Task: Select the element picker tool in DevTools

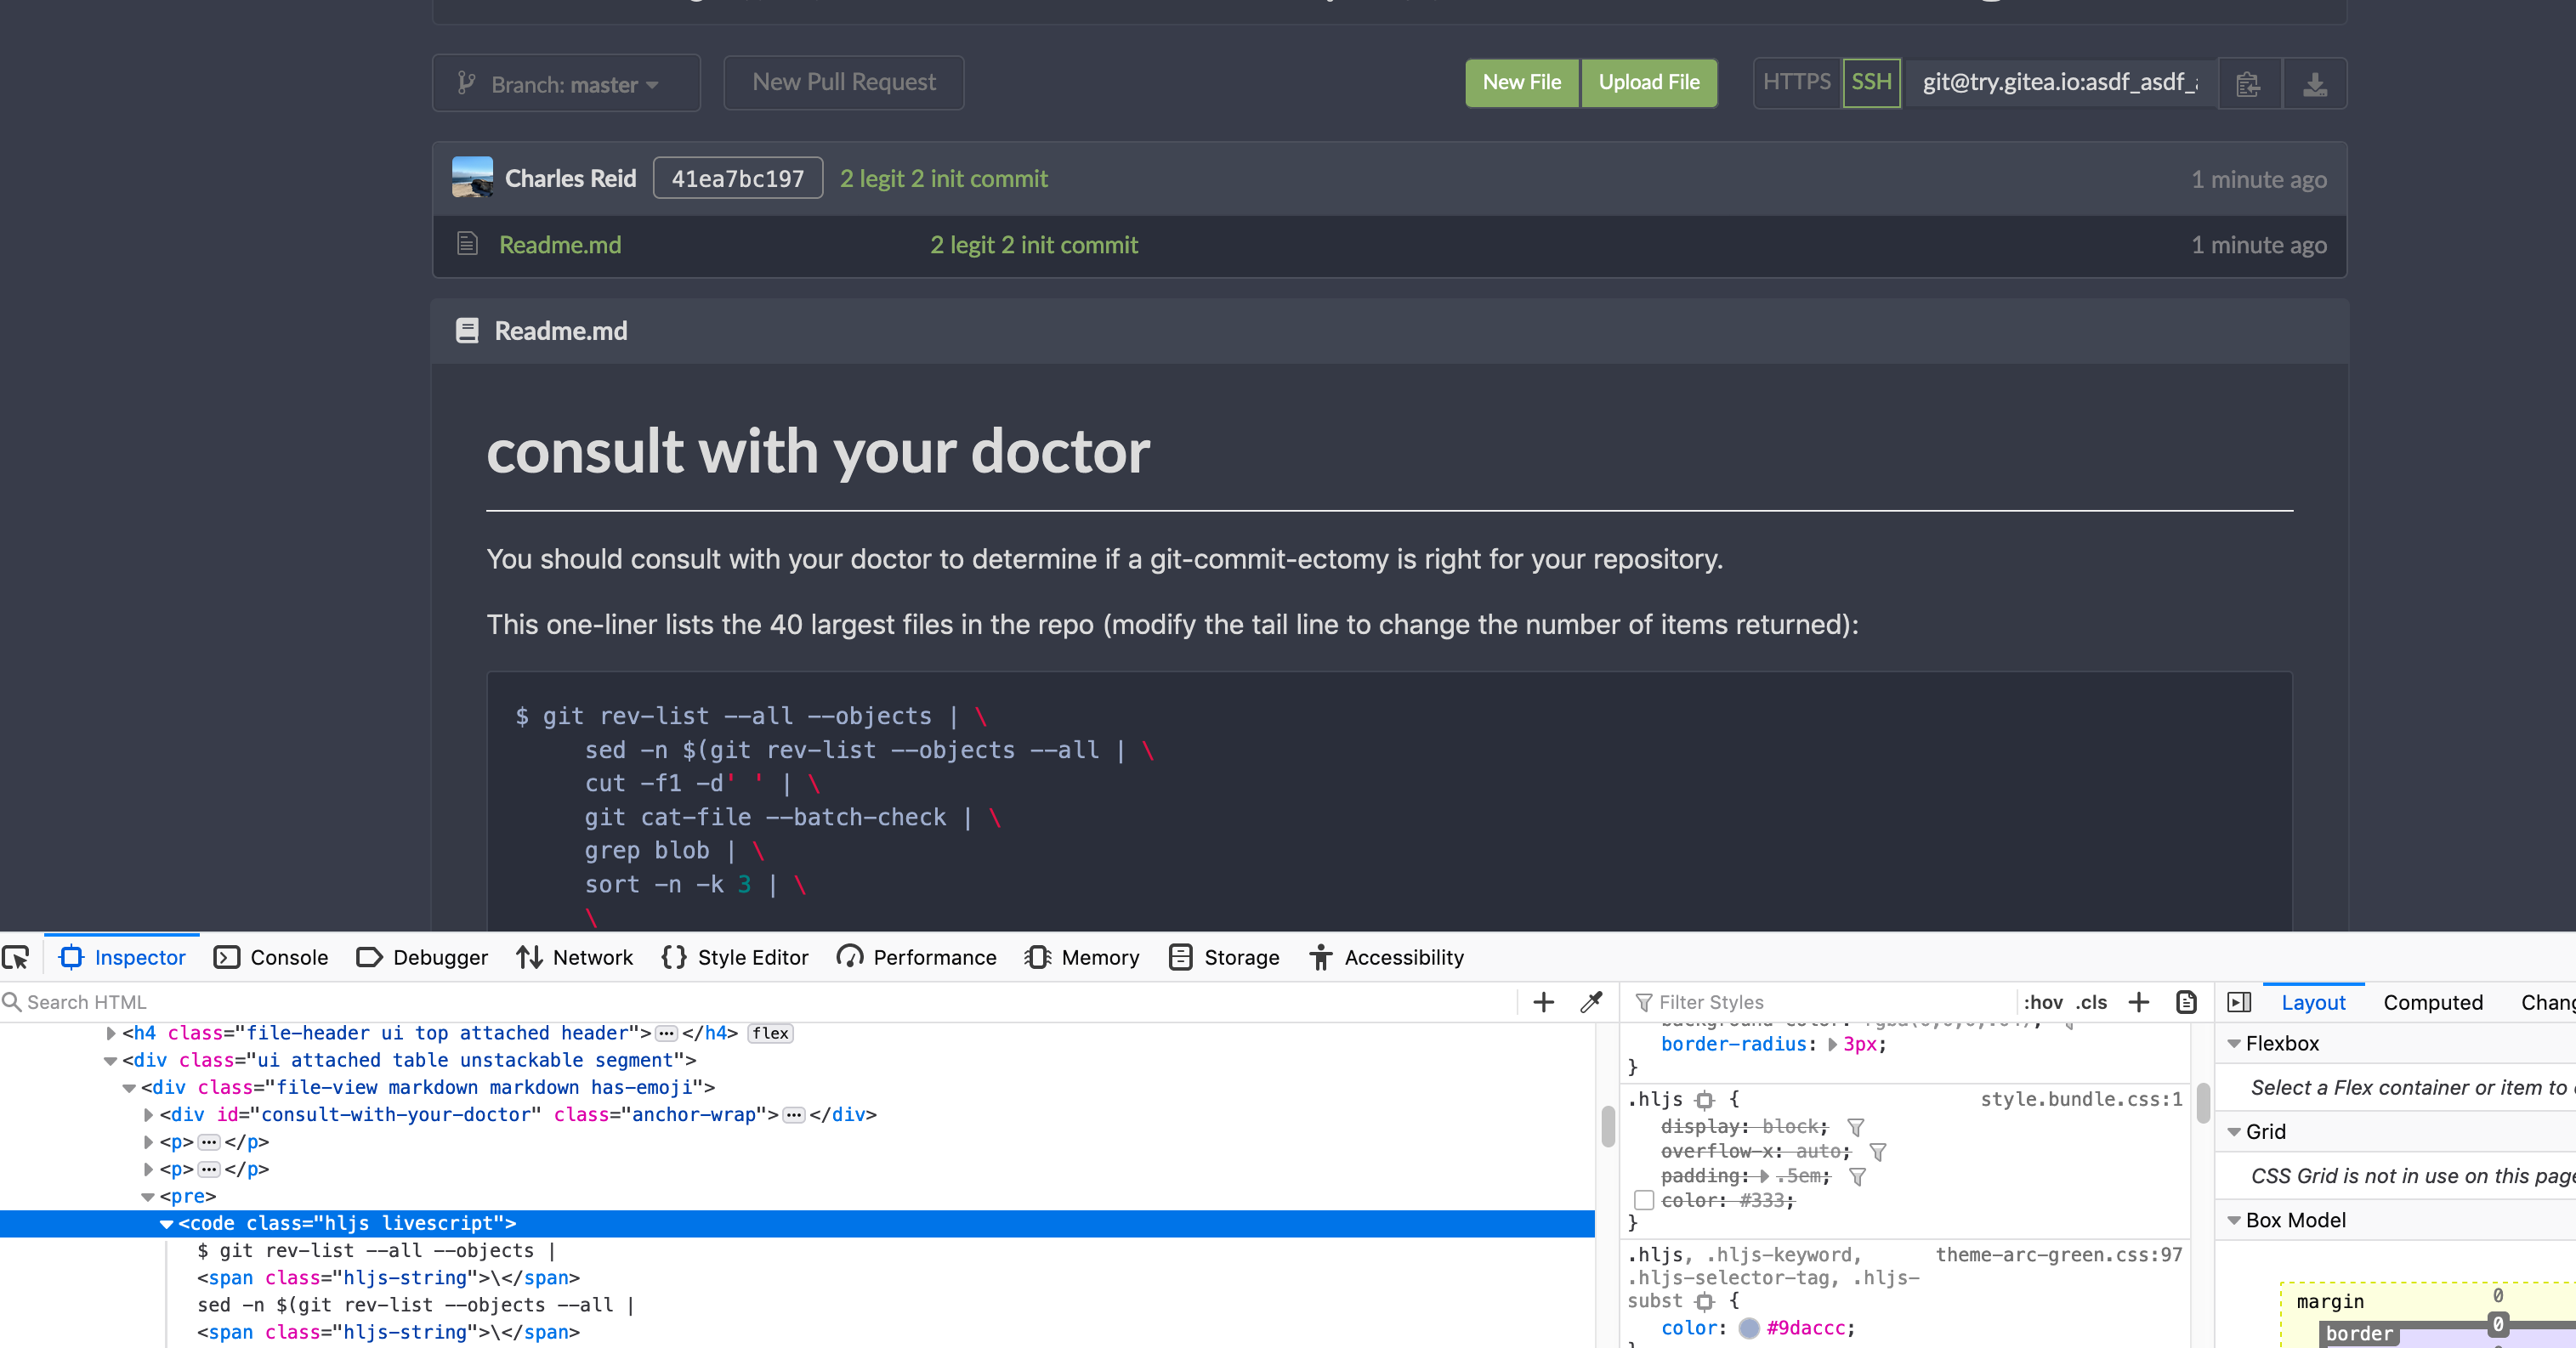Action: pyautogui.click(x=16, y=957)
